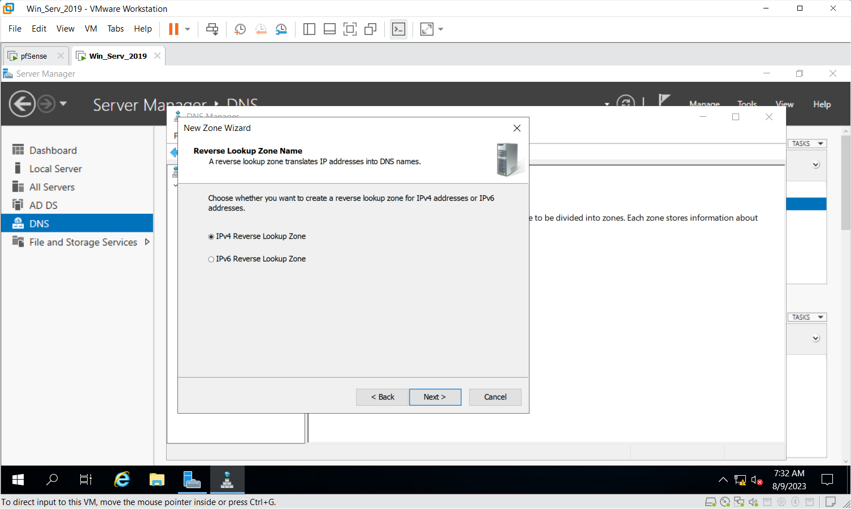851x509 pixels.
Task: Open guest network status tray icon
Action: [740, 480]
